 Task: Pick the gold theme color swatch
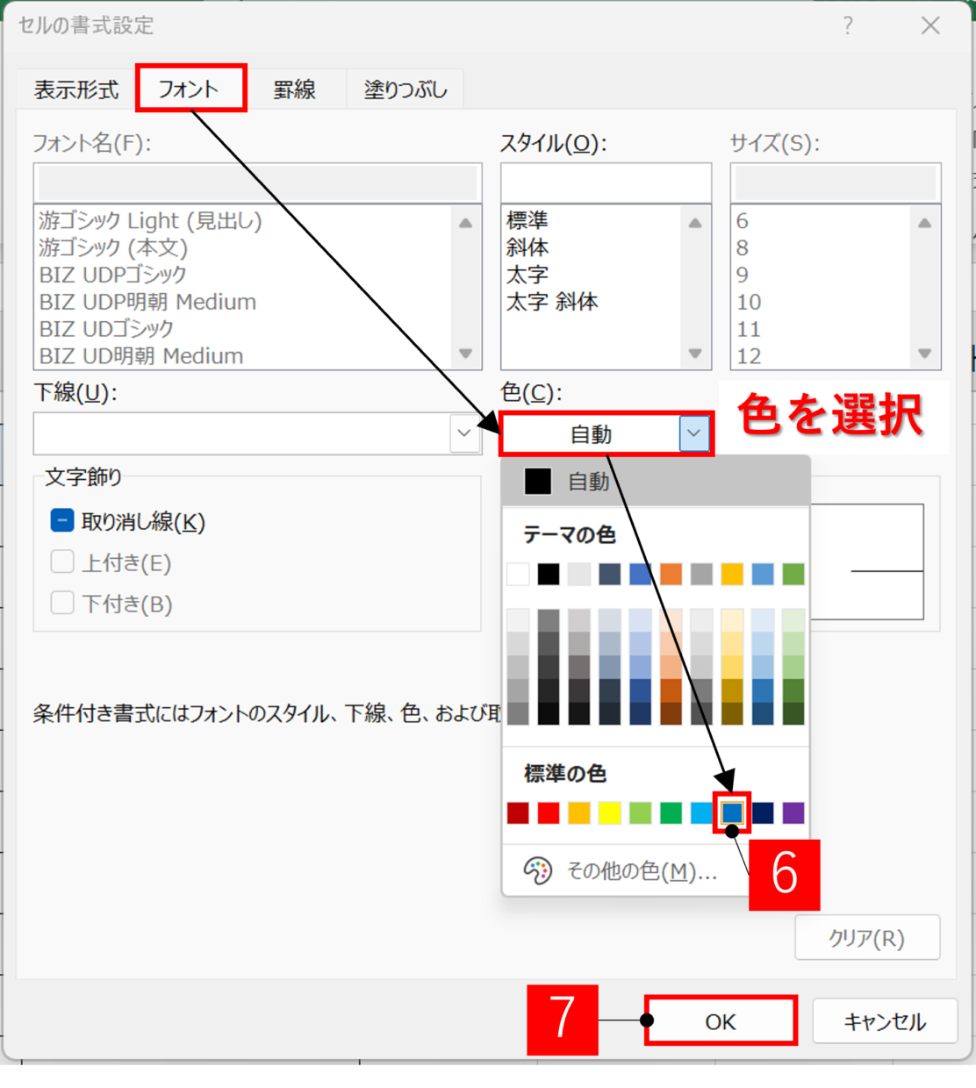732,574
